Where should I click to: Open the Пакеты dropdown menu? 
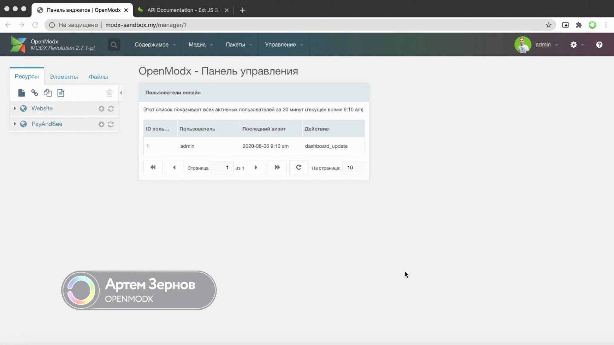(239, 44)
